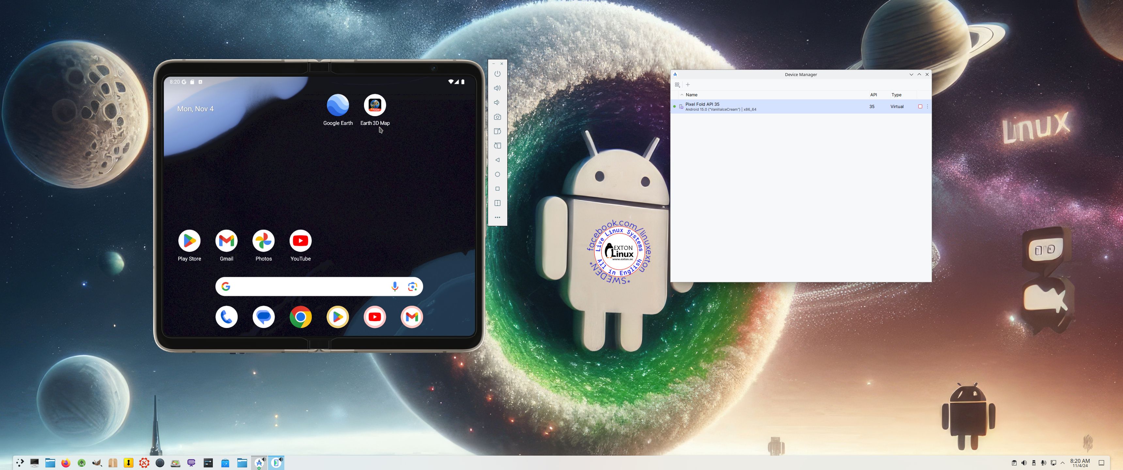Click the Overview square in the emulator toolbar
Viewport: 1123px width, 470px height.
498,189
